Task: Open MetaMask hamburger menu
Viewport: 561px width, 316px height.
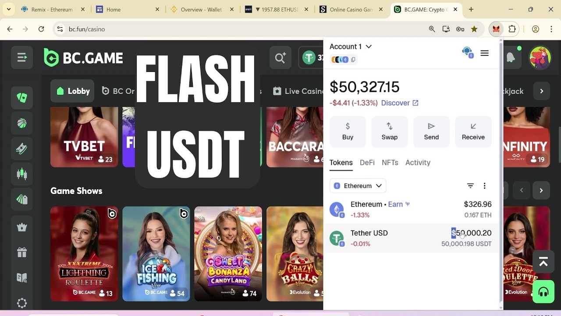Action: point(484,53)
